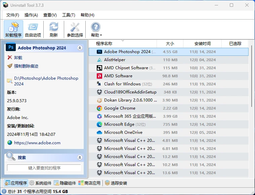
Task: Switch to the 商店应用 tab
Action: [89, 183]
